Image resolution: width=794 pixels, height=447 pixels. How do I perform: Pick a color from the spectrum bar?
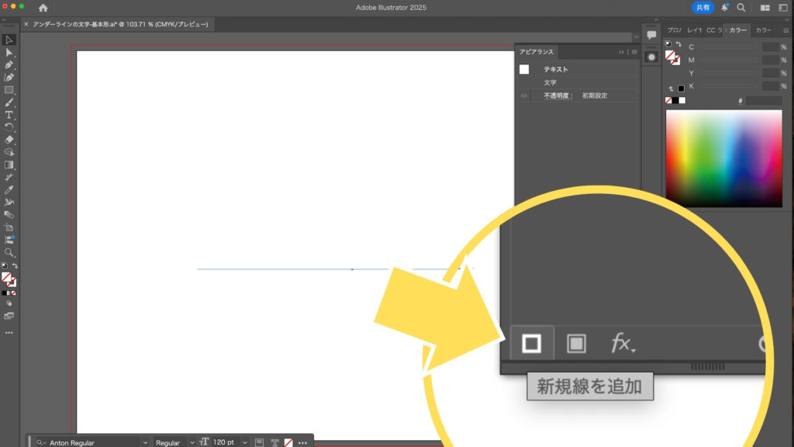(x=723, y=158)
